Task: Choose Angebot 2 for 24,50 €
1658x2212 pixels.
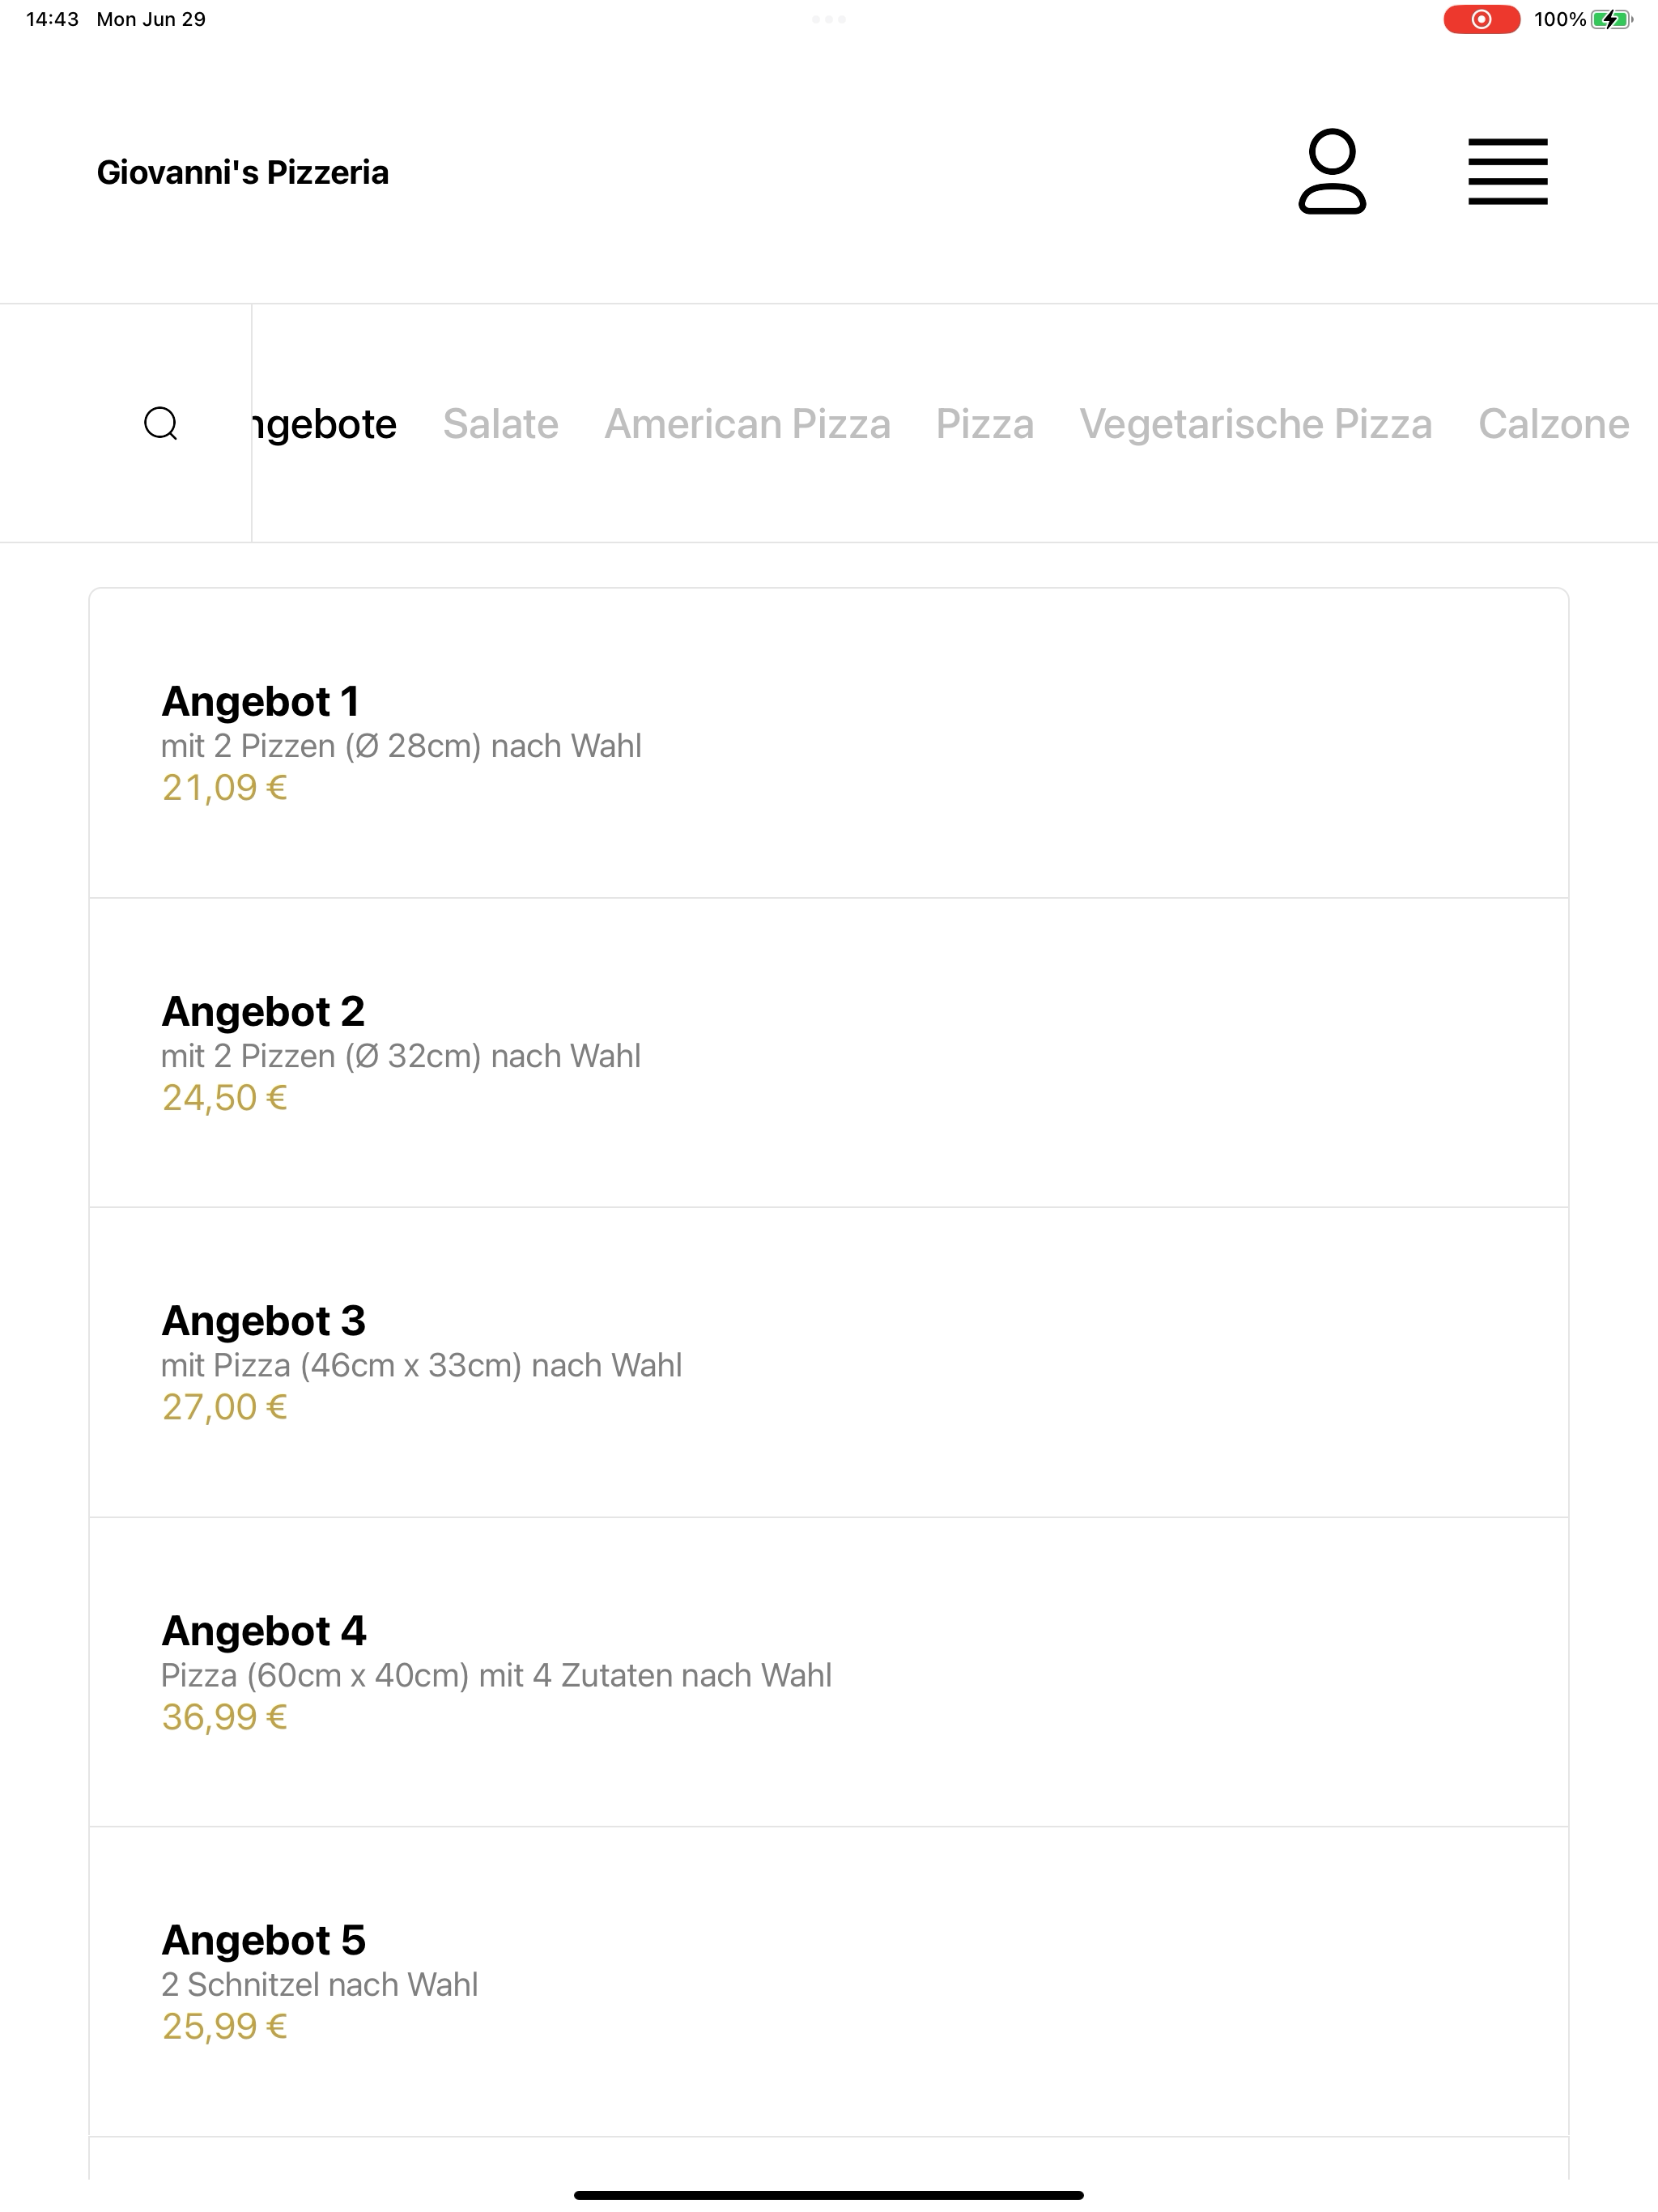Action: coord(829,1053)
